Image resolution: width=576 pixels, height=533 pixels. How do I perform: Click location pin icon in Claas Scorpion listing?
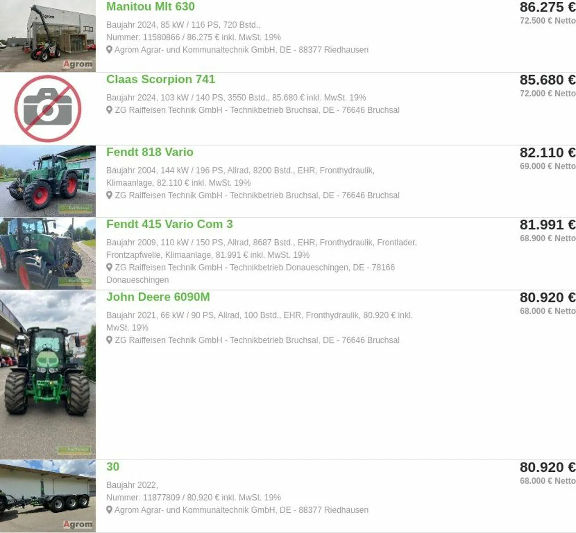[x=109, y=110]
